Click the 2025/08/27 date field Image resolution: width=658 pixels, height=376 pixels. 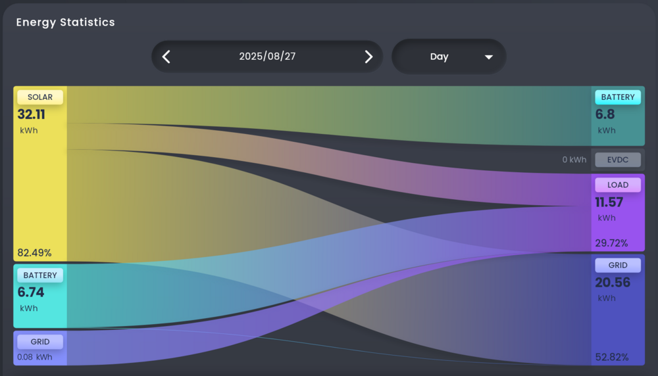[267, 57]
